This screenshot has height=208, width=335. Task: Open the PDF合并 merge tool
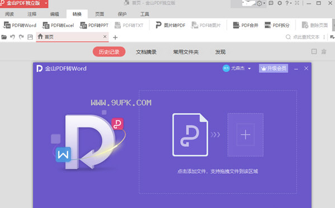tap(246, 25)
